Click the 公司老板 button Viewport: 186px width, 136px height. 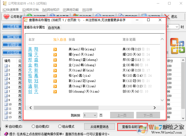pos(12,27)
